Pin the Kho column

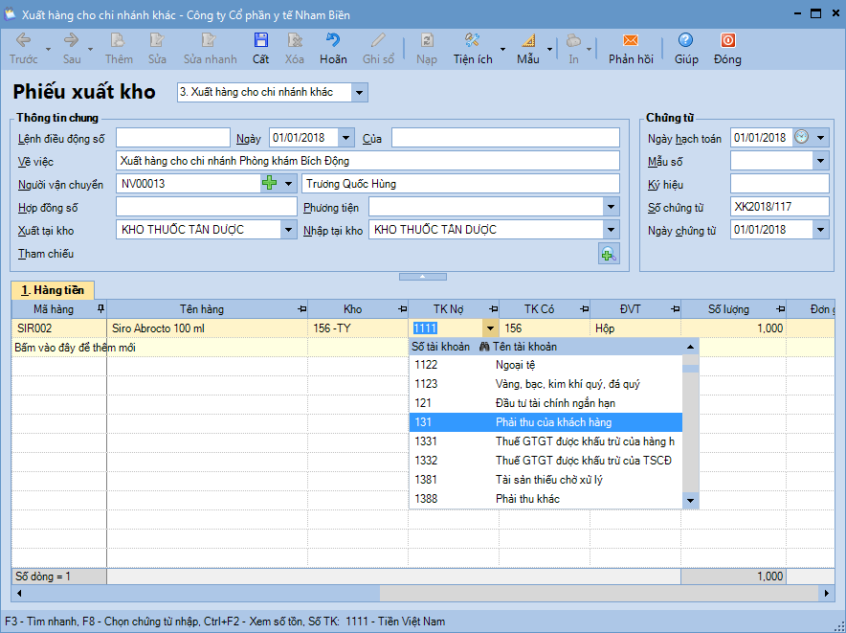[402, 309]
